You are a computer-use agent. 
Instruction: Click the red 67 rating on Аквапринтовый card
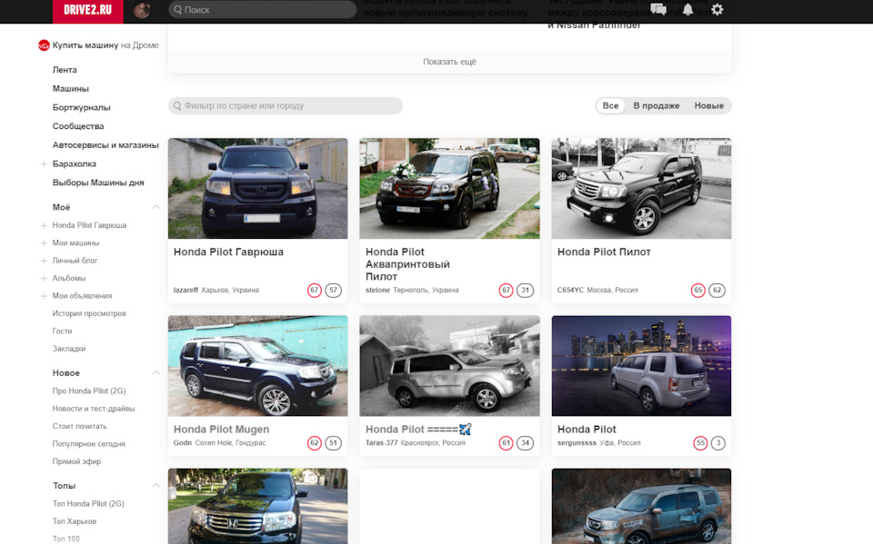click(x=507, y=291)
